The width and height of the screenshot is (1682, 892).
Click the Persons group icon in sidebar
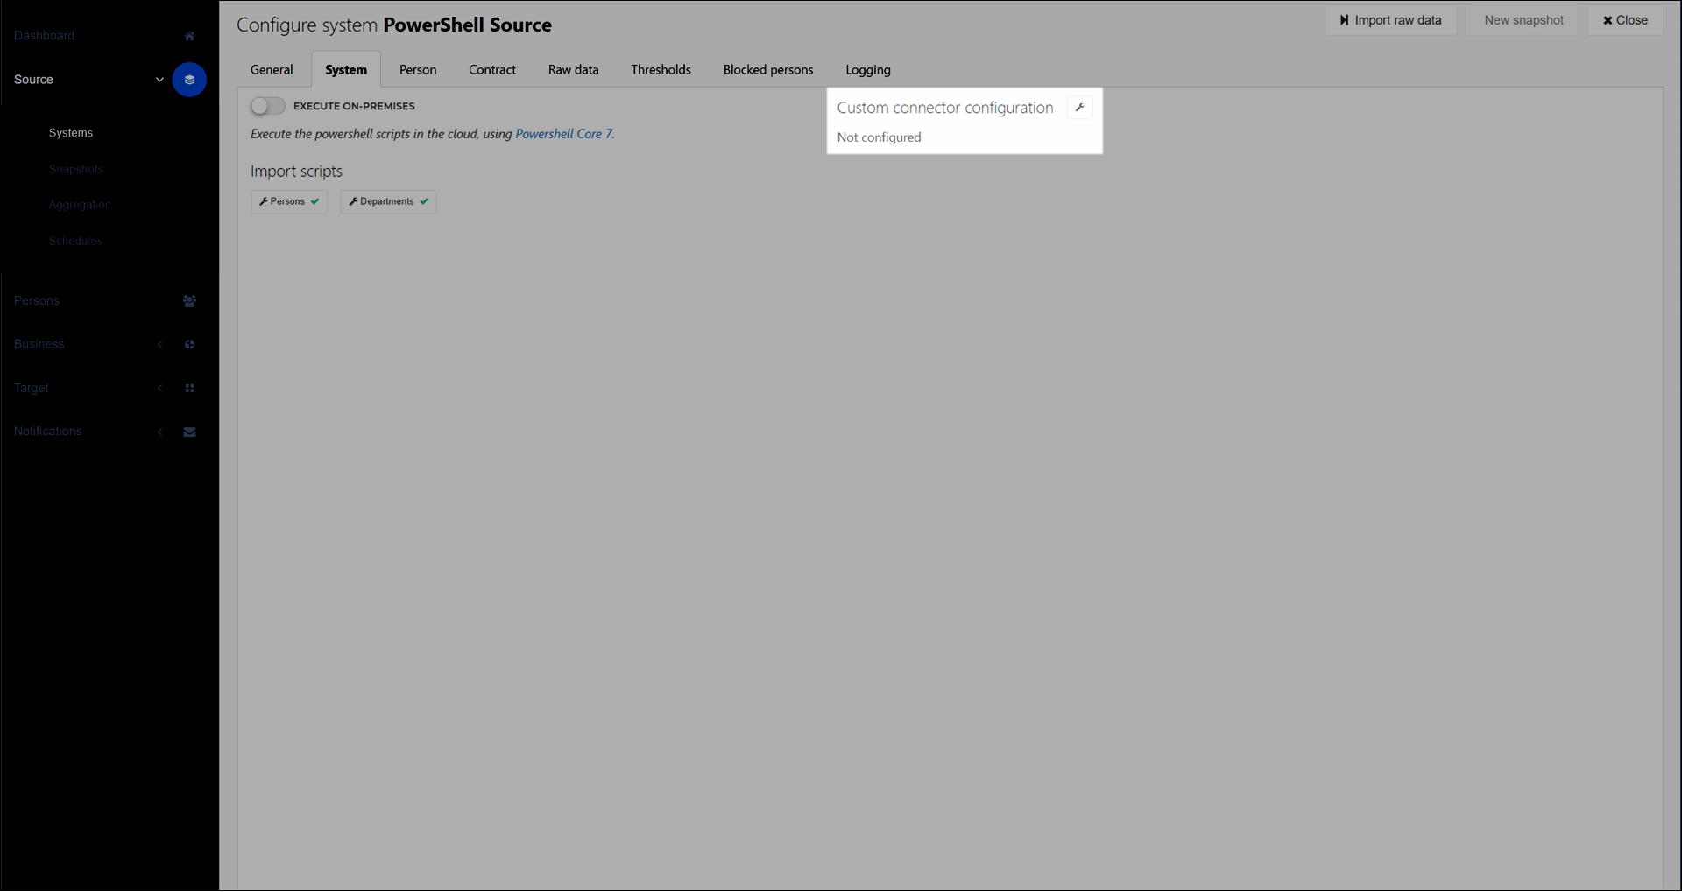[x=189, y=301]
